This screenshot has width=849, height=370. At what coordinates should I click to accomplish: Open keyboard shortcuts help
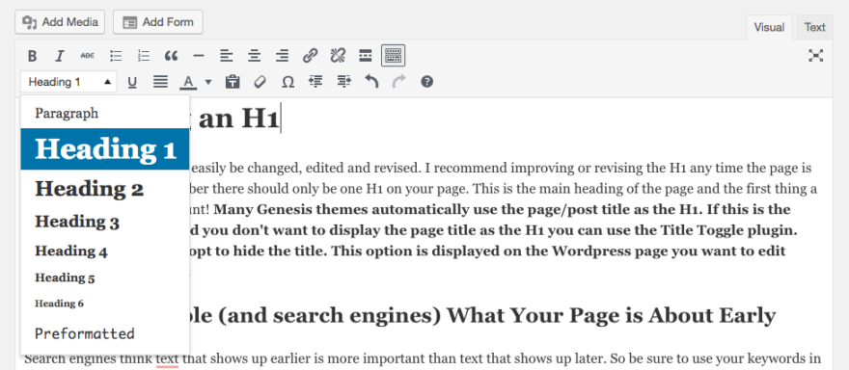coord(427,82)
